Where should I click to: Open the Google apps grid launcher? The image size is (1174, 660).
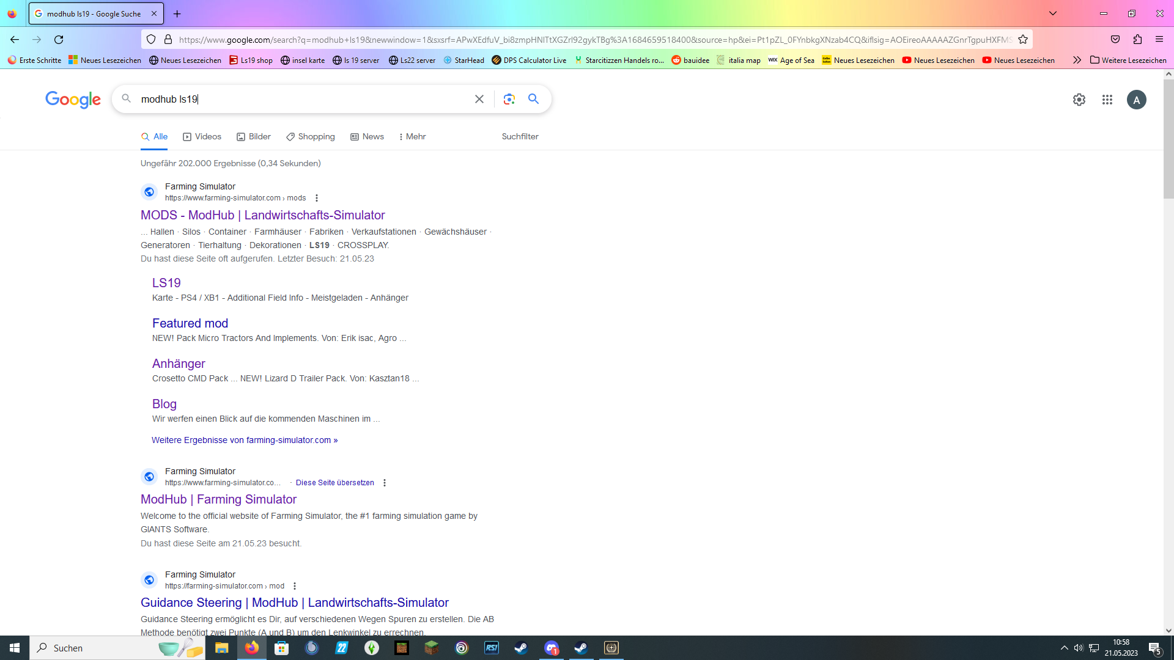(1107, 100)
